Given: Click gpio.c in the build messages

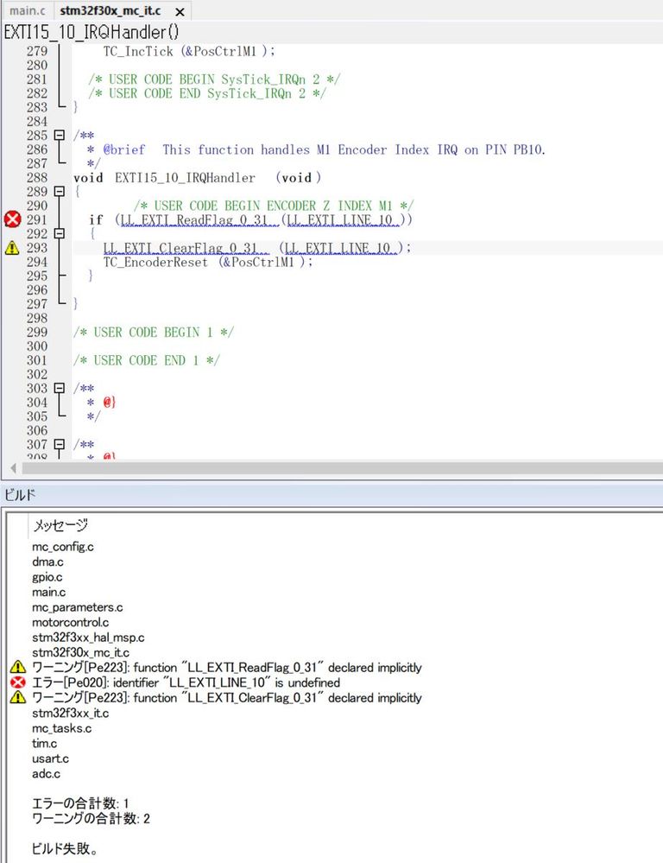Looking at the screenshot, I should pos(47,577).
